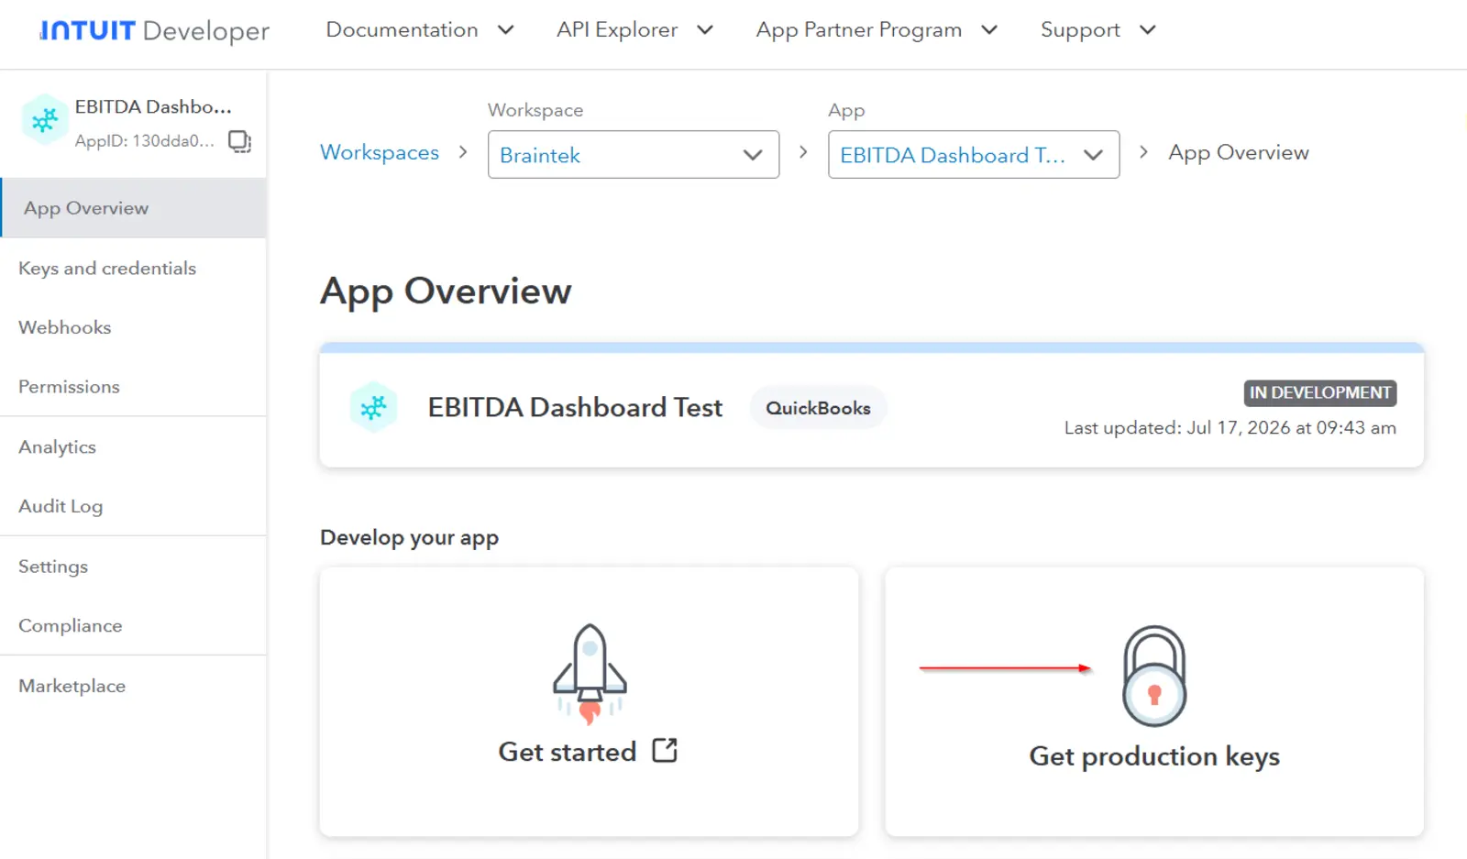This screenshot has width=1467, height=859.
Task: Click the EBITDA Dashboard Test title
Action: [x=575, y=407]
